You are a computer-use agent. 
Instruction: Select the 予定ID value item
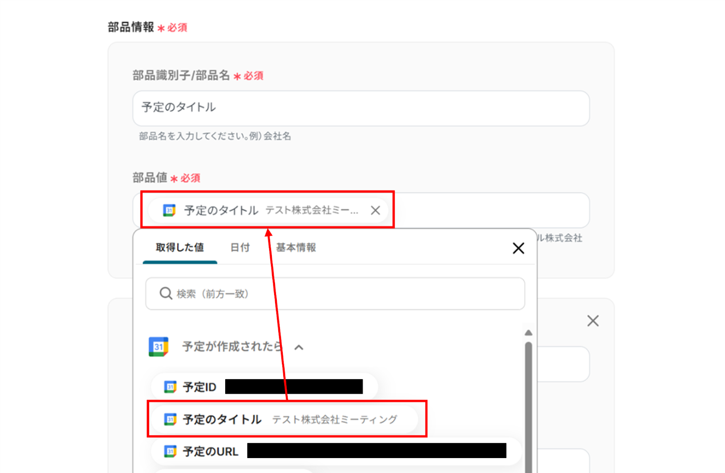(264, 387)
